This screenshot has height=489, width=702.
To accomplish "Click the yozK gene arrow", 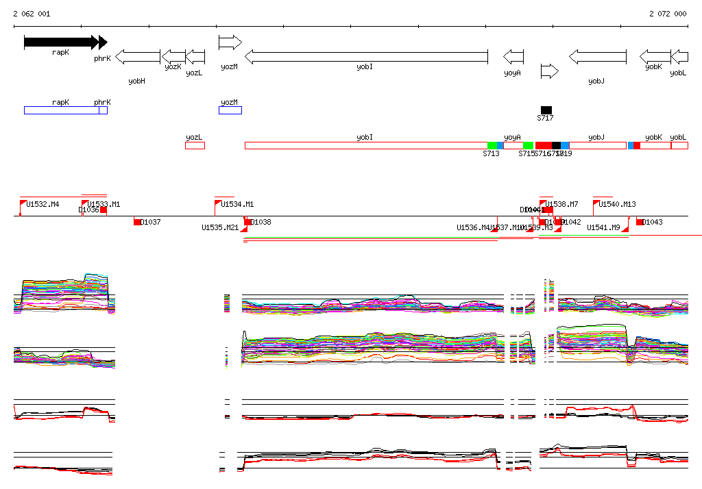I will point(173,57).
